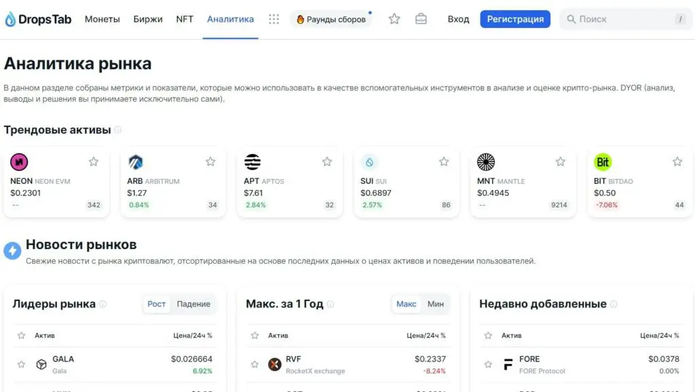Image resolution: width=695 pixels, height=392 pixels.
Task: Click the GALA cube logo
Action: point(41,365)
